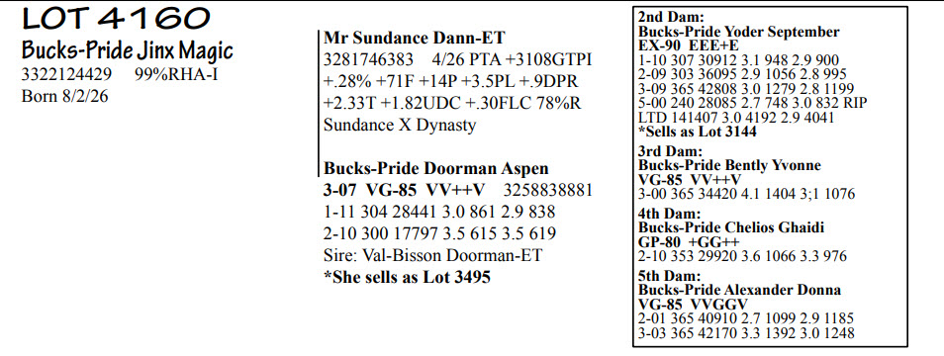Viewport: 944px width, 356px height.
Task: Click the Sundance X Dynasty line
Action: pos(400,125)
